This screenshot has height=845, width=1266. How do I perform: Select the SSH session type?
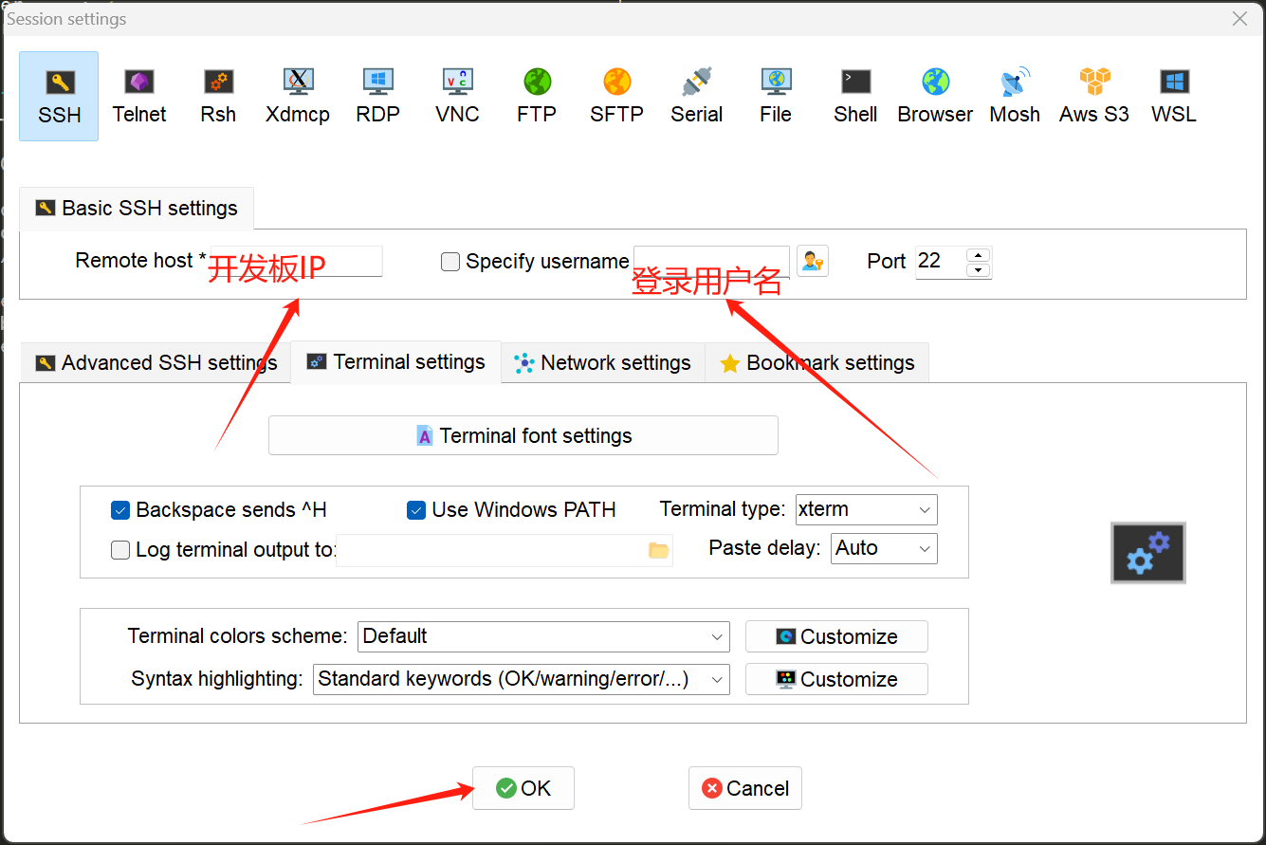pyautogui.click(x=59, y=97)
